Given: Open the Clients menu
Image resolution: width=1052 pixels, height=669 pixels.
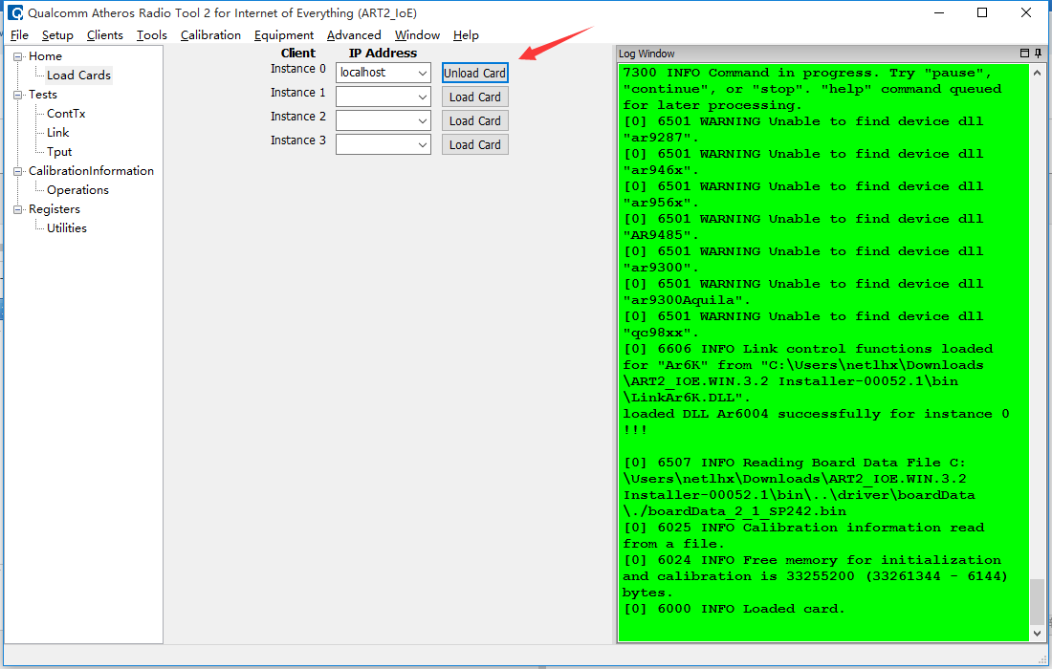Looking at the screenshot, I should 104,34.
